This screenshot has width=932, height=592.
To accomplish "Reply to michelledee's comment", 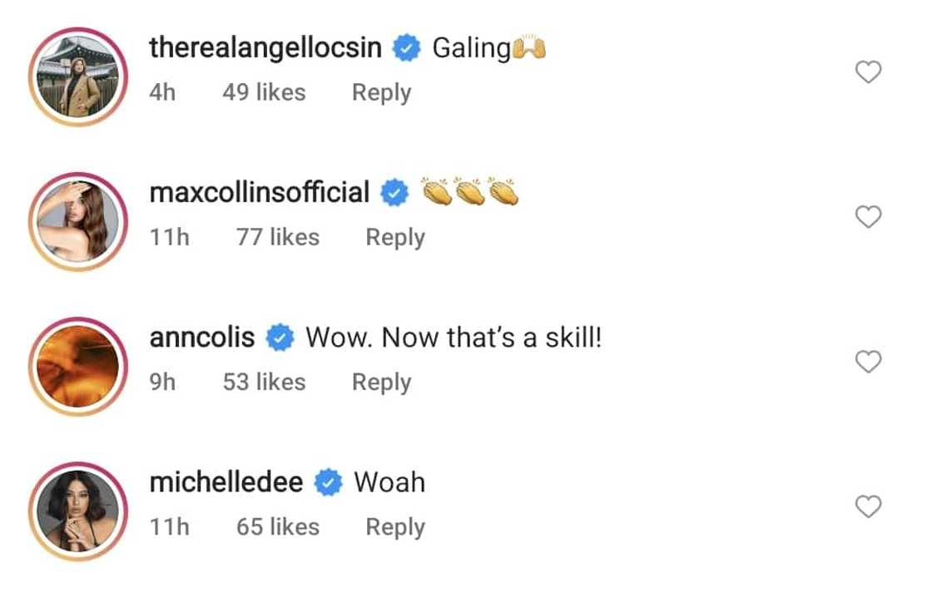I will tap(395, 526).
